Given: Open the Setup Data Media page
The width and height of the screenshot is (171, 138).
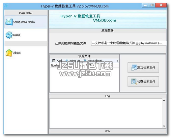Looking at the screenshot, I should point(26,22).
